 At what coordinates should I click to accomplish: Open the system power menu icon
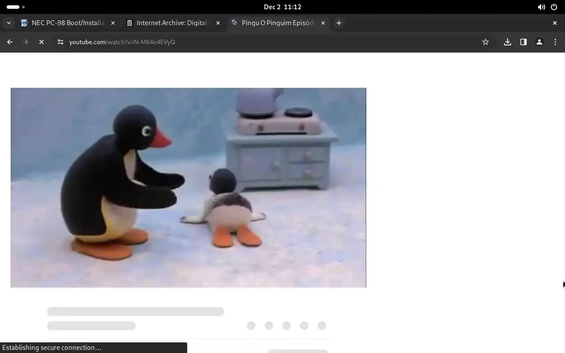click(554, 7)
